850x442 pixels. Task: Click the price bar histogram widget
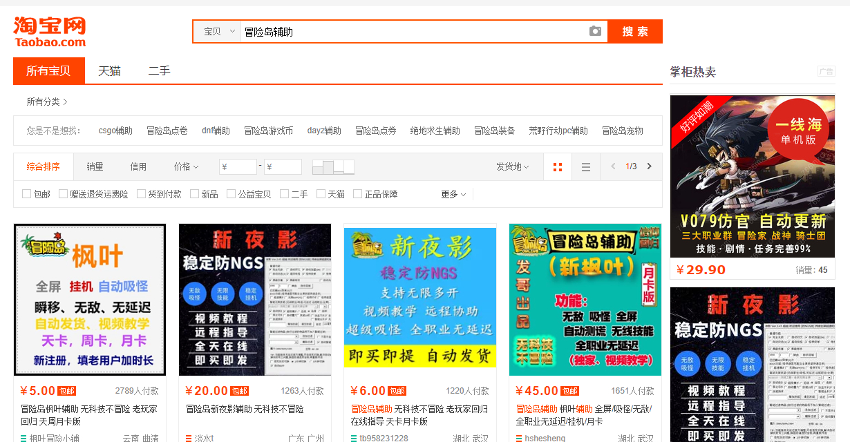point(333,167)
